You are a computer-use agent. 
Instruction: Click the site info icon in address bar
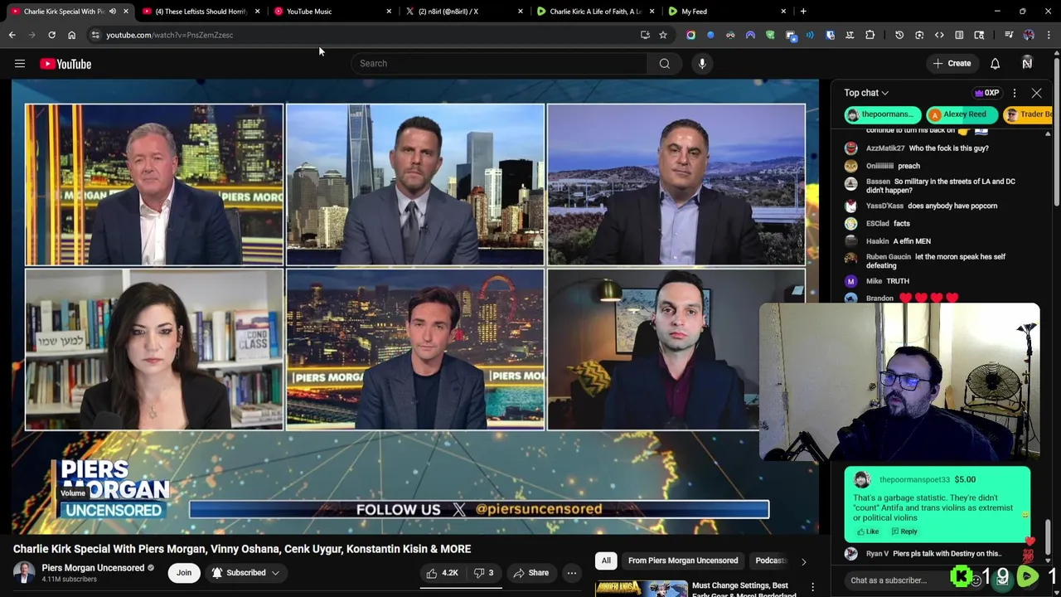[x=95, y=35]
